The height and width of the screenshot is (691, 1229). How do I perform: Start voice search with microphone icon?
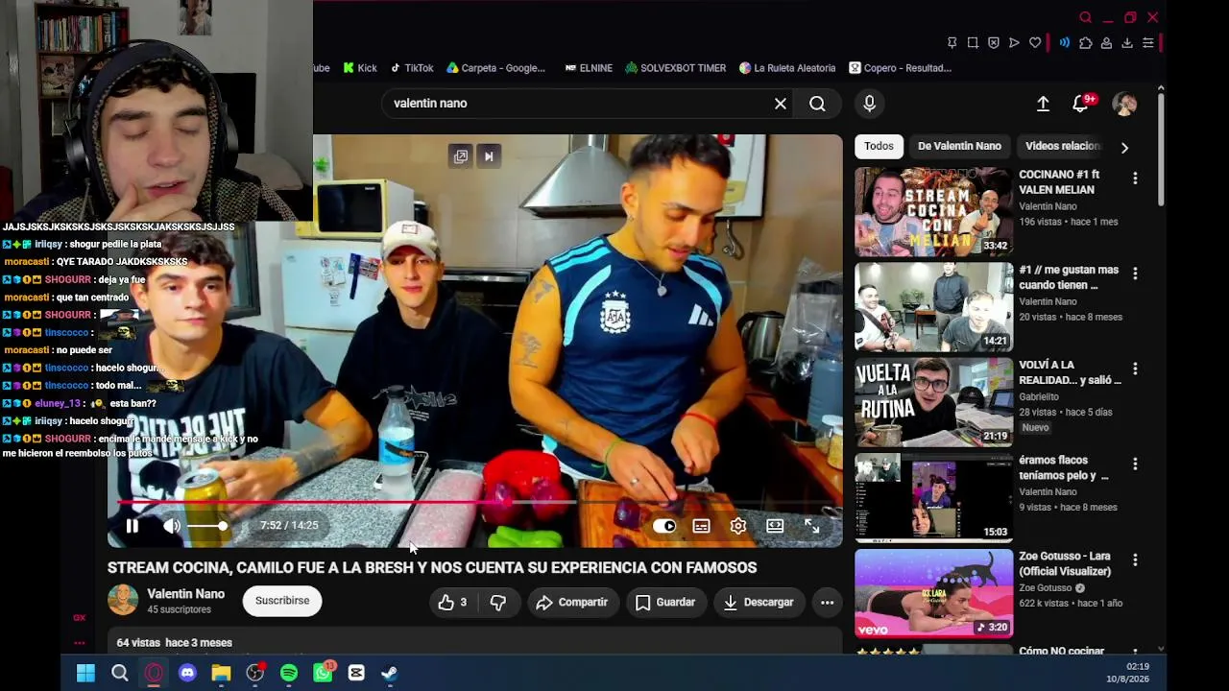point(869,104)
